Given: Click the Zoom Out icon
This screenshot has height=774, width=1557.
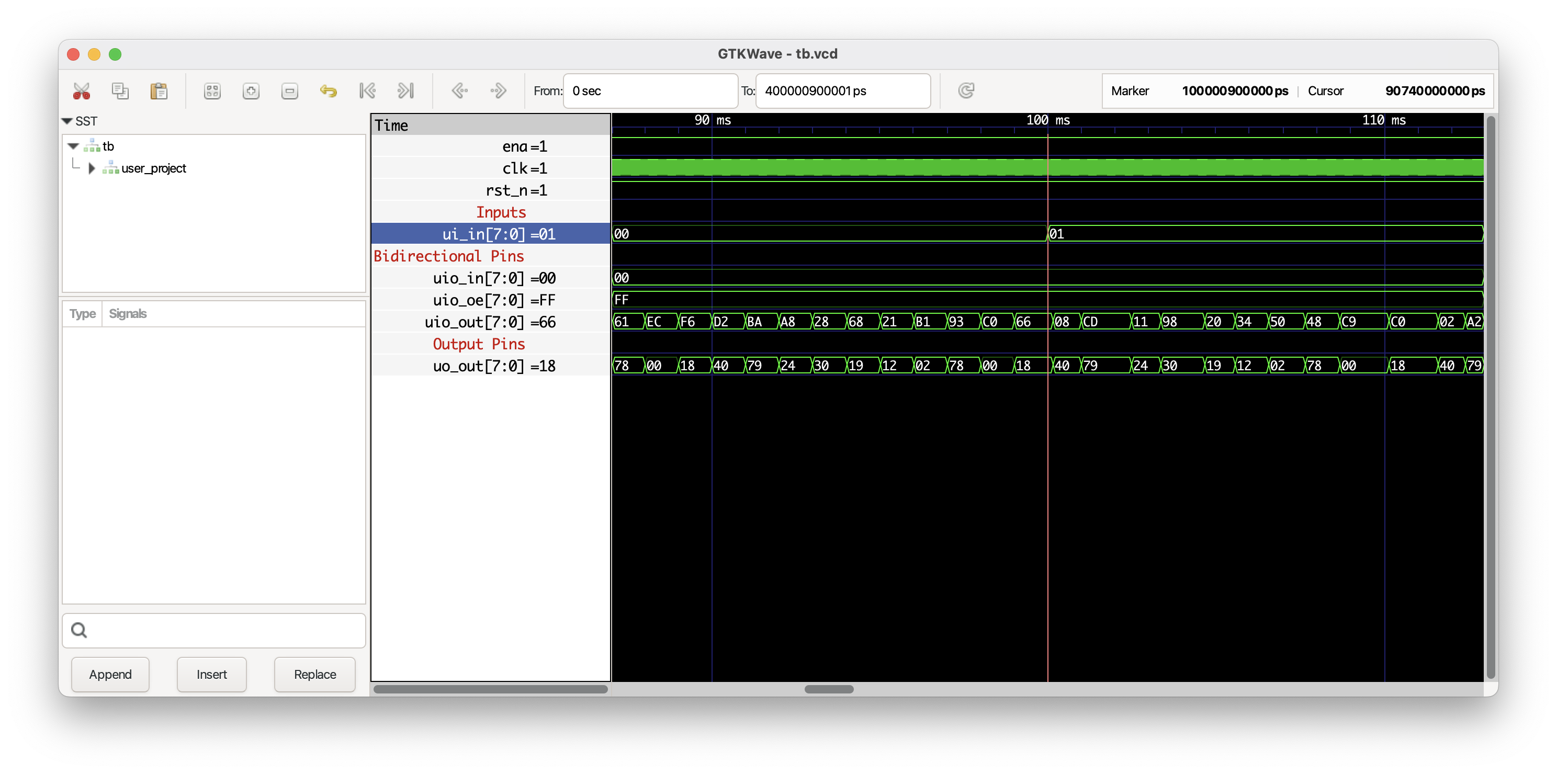Looking at the screenshot, I should pyautogui.click(x=289, y=91).
